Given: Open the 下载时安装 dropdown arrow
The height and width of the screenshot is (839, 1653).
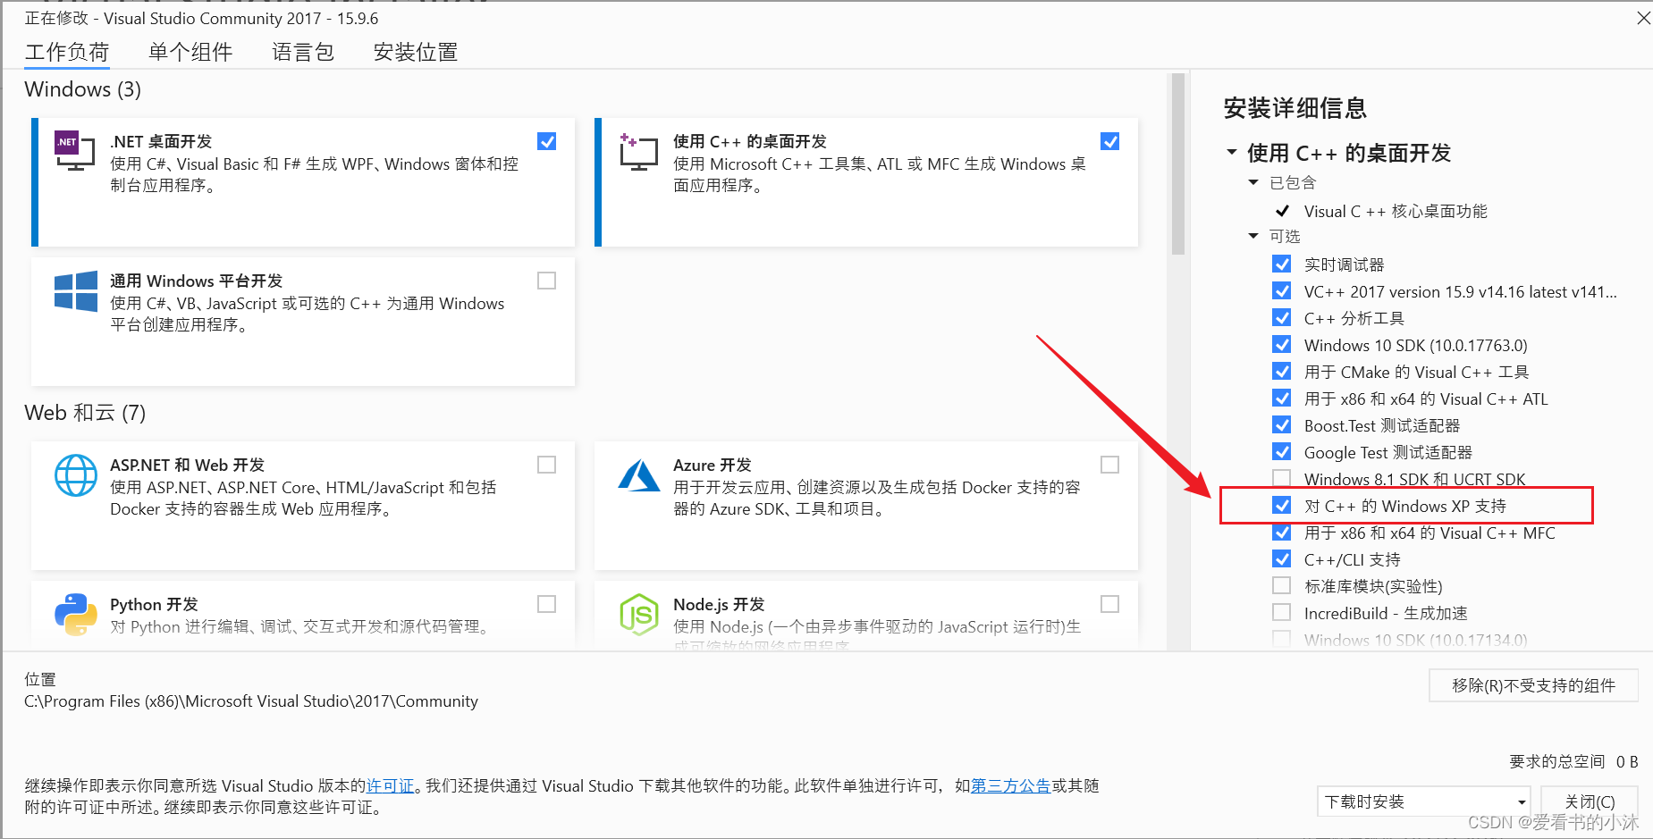Looking at the screenshot, I should 1522,801.
